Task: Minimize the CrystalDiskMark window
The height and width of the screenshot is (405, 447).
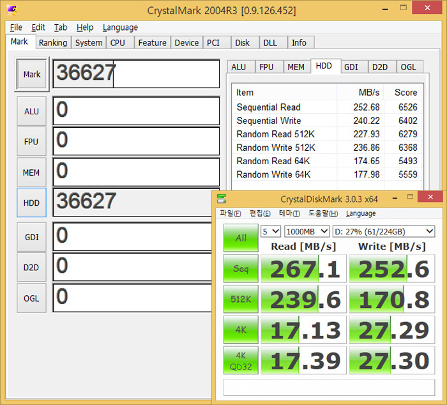Action: 395,198
